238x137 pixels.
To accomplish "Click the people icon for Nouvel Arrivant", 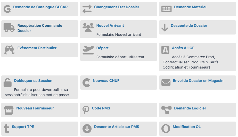I will pyautogui.click(x=88, y=27).
